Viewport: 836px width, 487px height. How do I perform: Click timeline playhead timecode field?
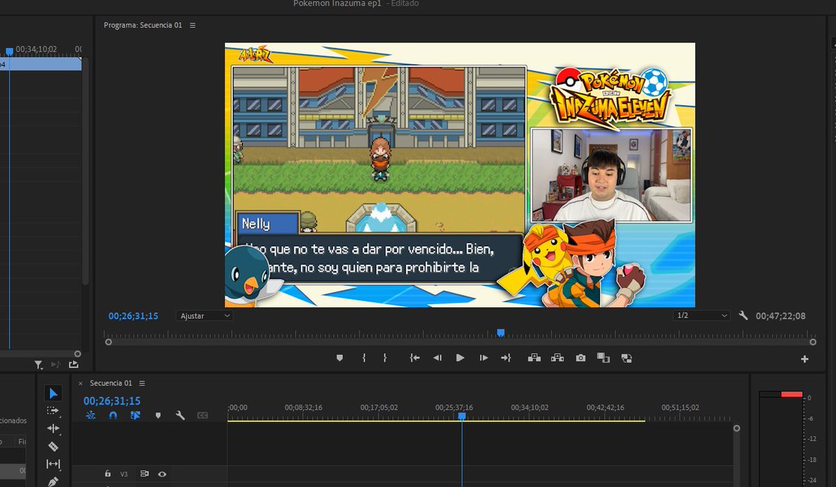[x=112, y=401]
